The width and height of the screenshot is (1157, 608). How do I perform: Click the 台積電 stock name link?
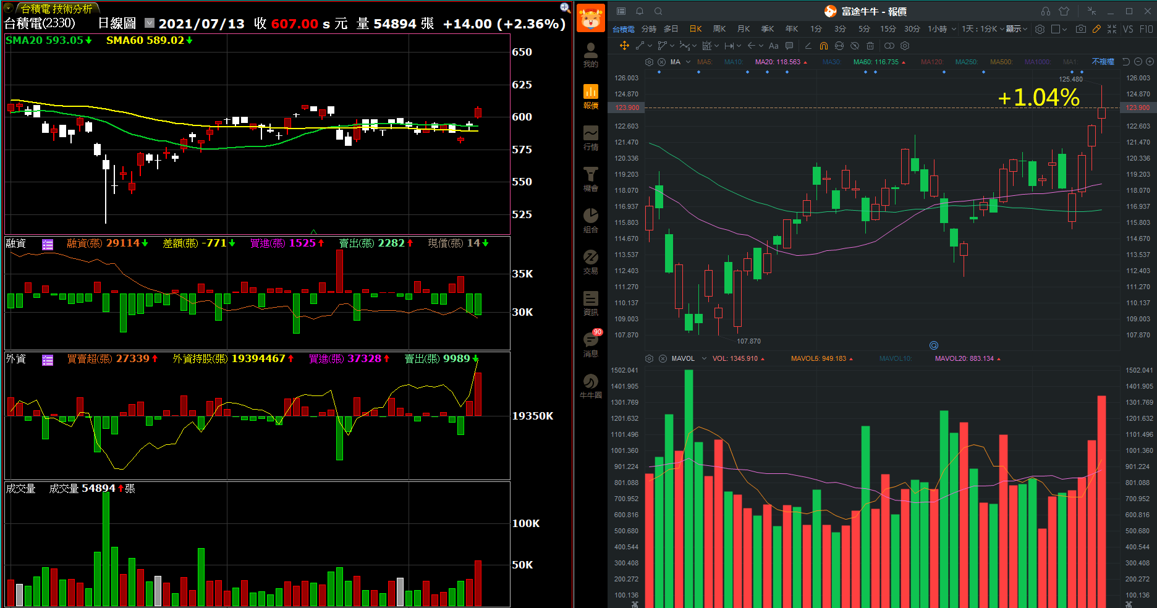(624, 29)
